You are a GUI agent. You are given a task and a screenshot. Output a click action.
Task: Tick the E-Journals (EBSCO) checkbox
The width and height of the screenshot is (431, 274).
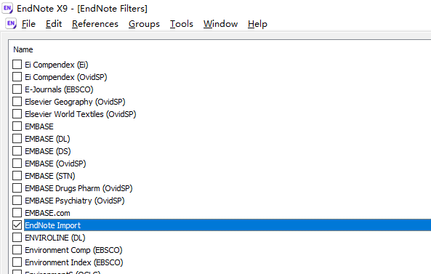(17, 89)
